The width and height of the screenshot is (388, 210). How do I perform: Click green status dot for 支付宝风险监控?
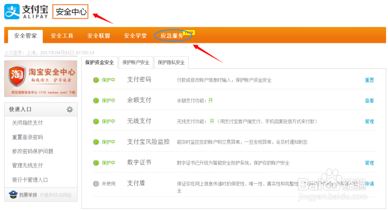[96, 142]
